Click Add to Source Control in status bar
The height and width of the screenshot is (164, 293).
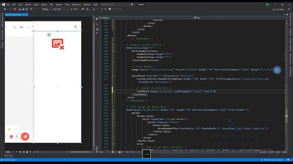click(x=273, y=160)
